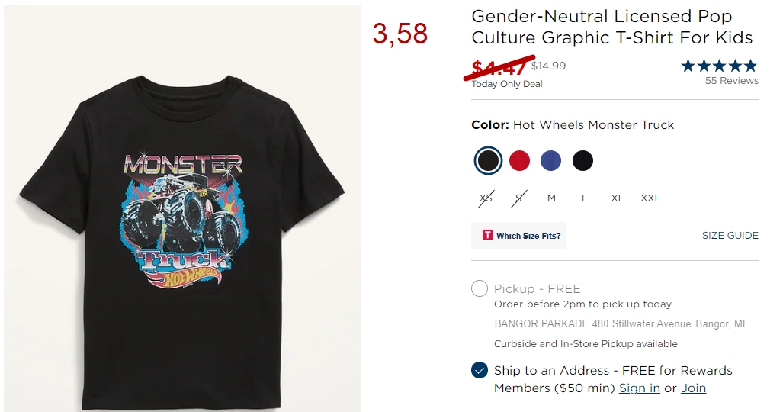Screen dimensions: 783x412
Task: Pick the blue color swatch
Action: (x=550, y=160)
